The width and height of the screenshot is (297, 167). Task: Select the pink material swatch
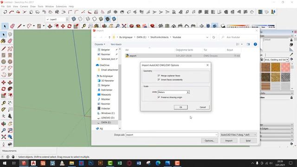pyautogui.click(x=285, y=67)
